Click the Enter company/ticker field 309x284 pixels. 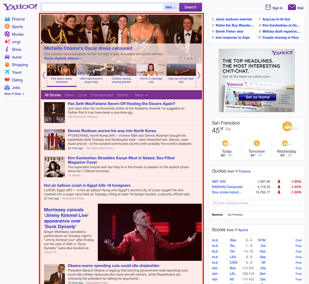pos(257,203)
